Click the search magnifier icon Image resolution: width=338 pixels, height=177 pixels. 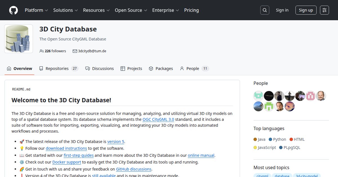coord(264,10)
